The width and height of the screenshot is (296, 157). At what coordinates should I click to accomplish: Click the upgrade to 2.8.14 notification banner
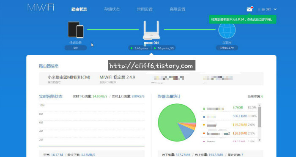(x=243, y=19)
